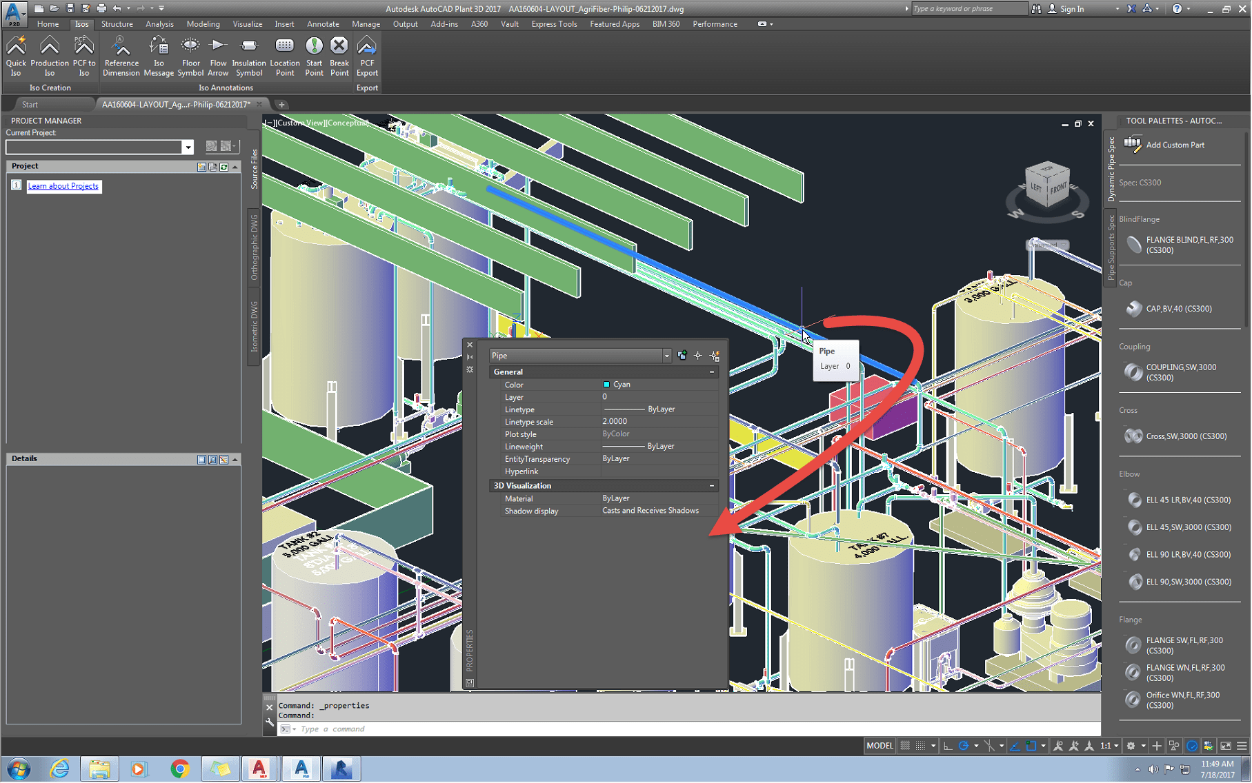1252x783 pixels.
Task: Toggle MODEL space button
Action: coord(880,746)
